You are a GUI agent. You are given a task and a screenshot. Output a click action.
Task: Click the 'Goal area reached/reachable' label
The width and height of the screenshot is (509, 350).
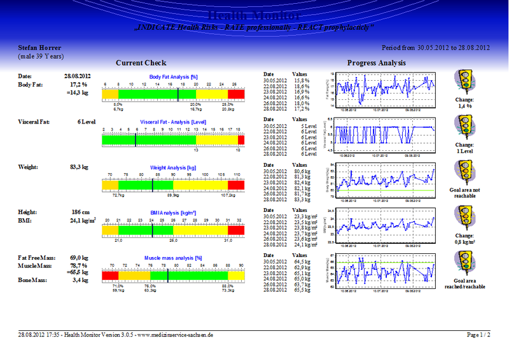click(465, 284)
